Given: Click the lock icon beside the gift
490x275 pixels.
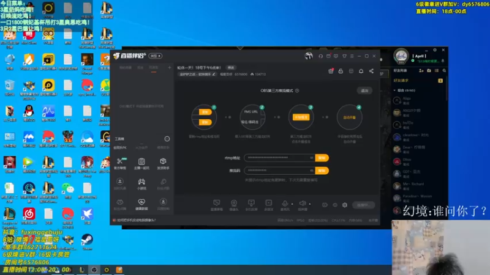Looking at the screenshot, I should 341,71.
